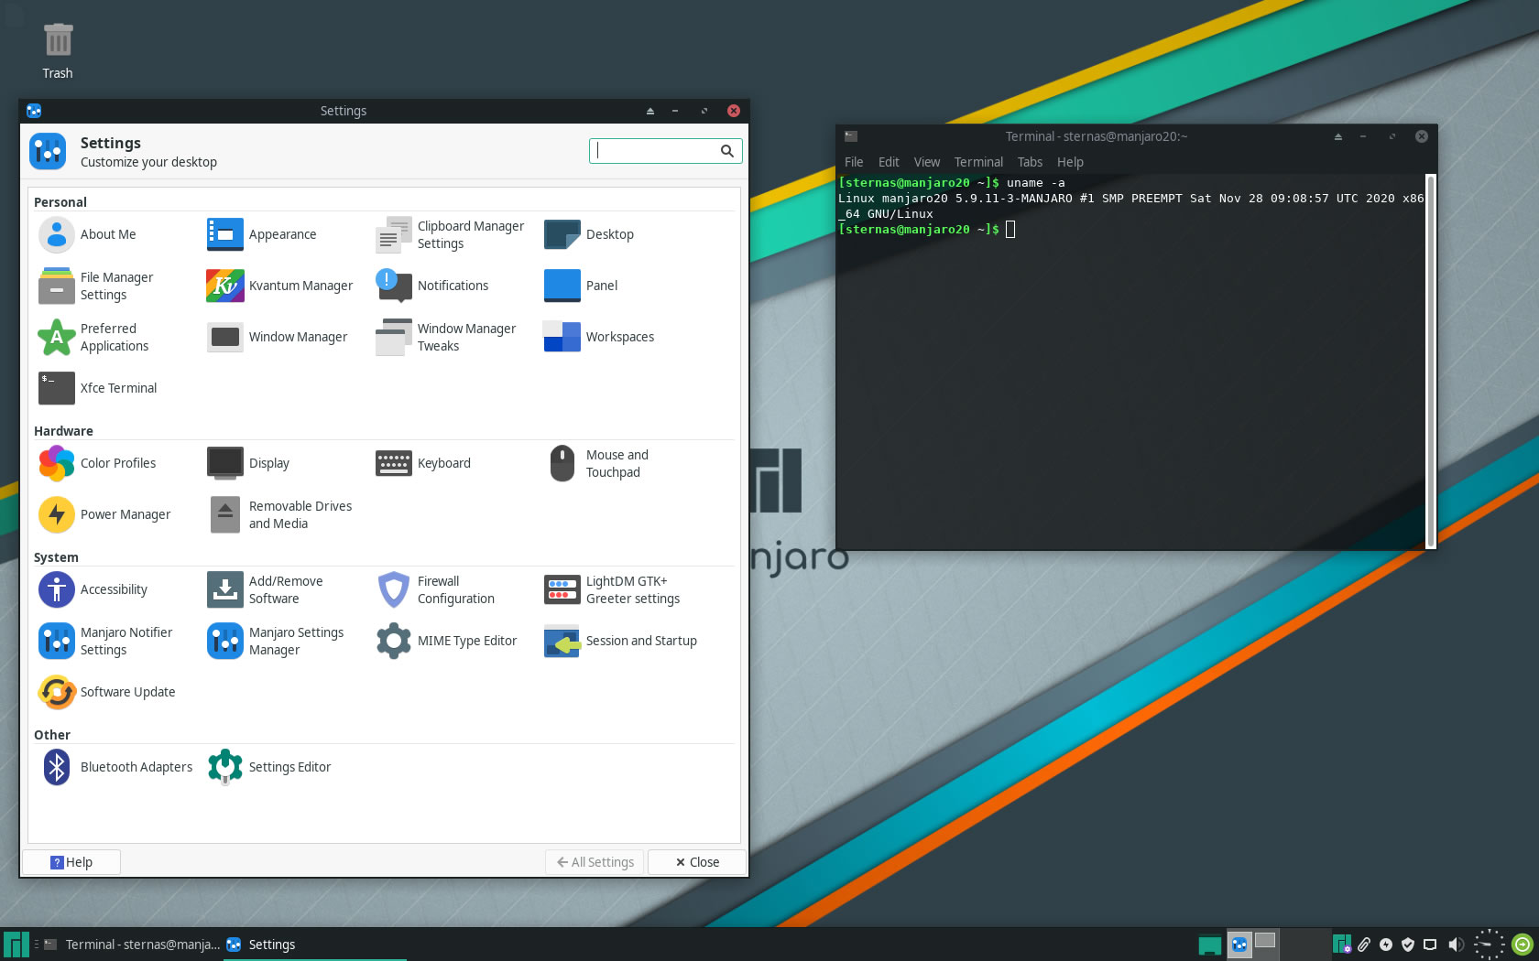Open Accessibility settings

coord(93,589)
